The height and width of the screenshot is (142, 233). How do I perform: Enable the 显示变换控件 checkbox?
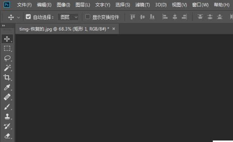tap(88, 17)
